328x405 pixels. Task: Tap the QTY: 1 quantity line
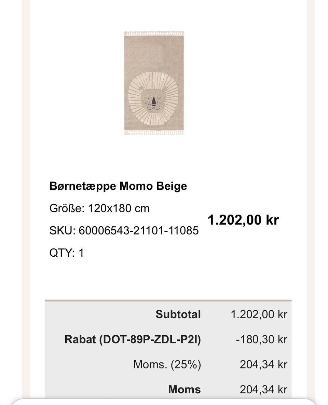point(66,253)
